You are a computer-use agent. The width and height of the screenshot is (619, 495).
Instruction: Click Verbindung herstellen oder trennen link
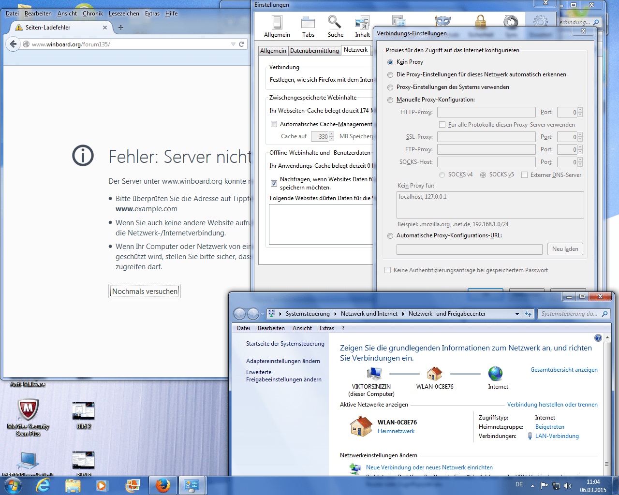[x=552, y=405]
